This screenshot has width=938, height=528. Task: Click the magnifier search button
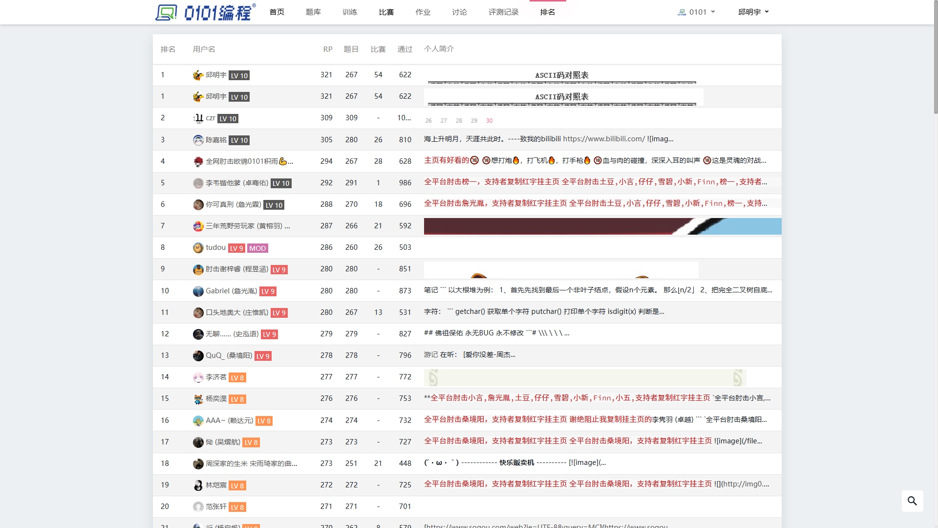(x=912, y=501)
